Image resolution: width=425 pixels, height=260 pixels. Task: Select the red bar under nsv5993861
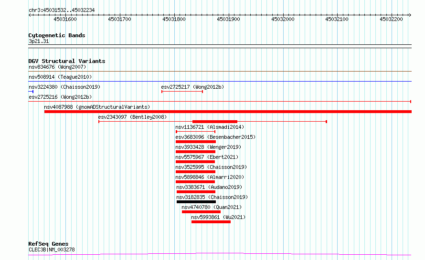(211, 222)
